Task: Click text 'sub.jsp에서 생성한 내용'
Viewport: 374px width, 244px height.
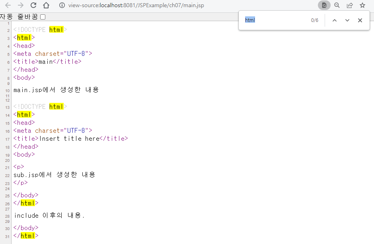Action: (x=55, y=175)
